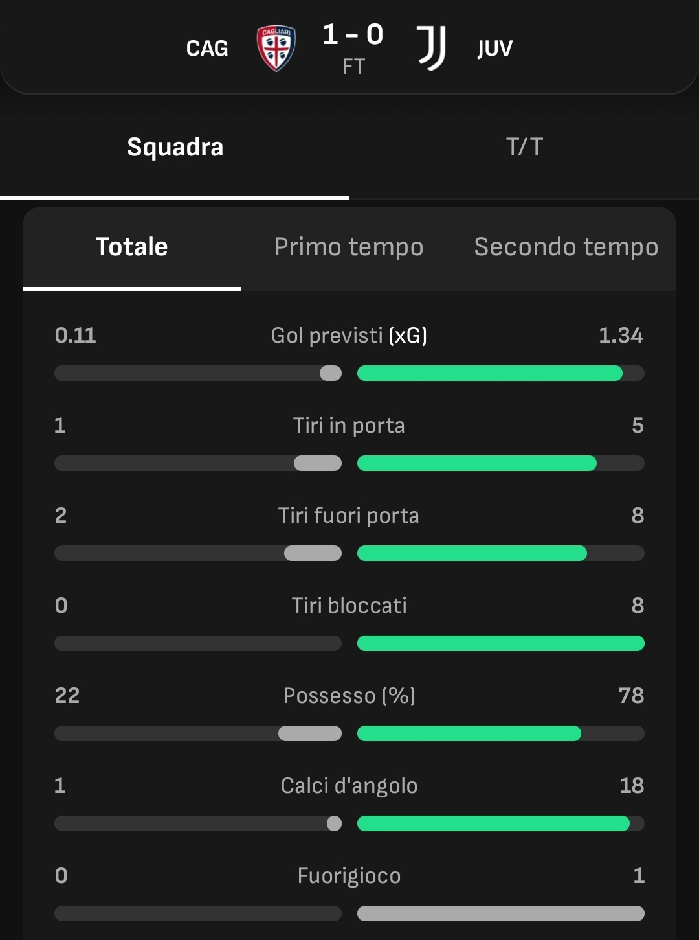Tap the Tiri bloccati label
Viewport: 699px width, 940px height.
point(349,606)
